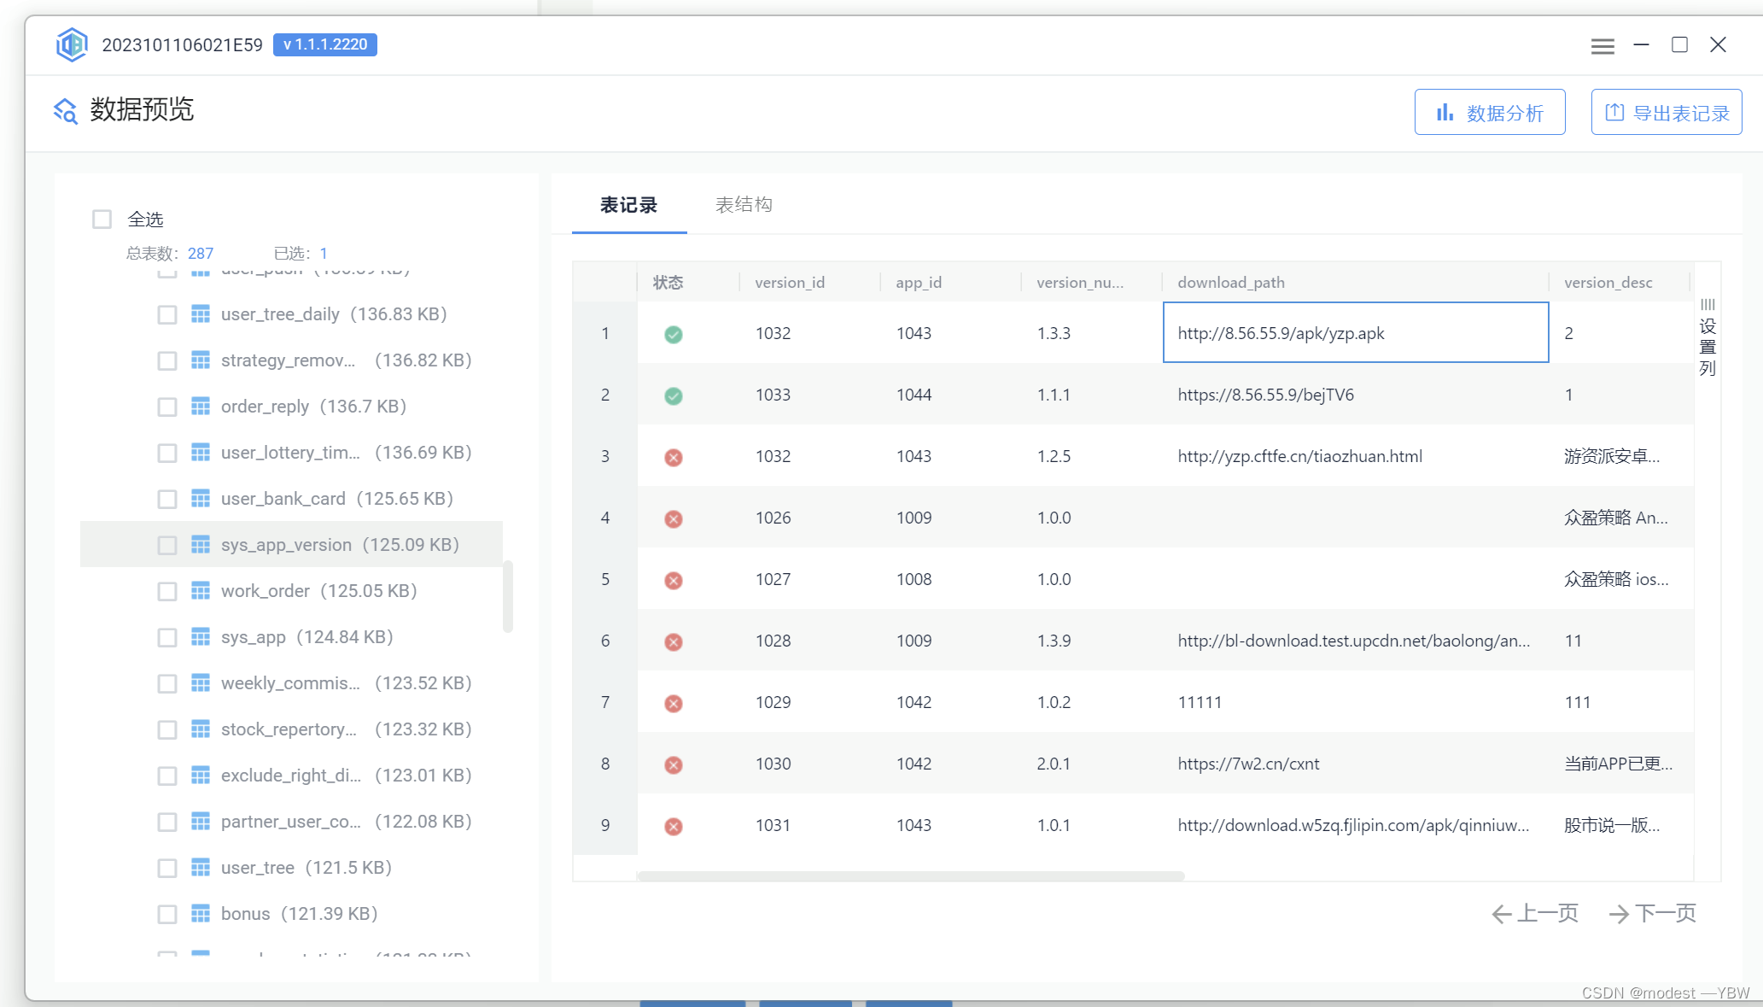
Task: Check the sys_app_version table checkbox
Action: pyautogui.click(x=167, y=544)
